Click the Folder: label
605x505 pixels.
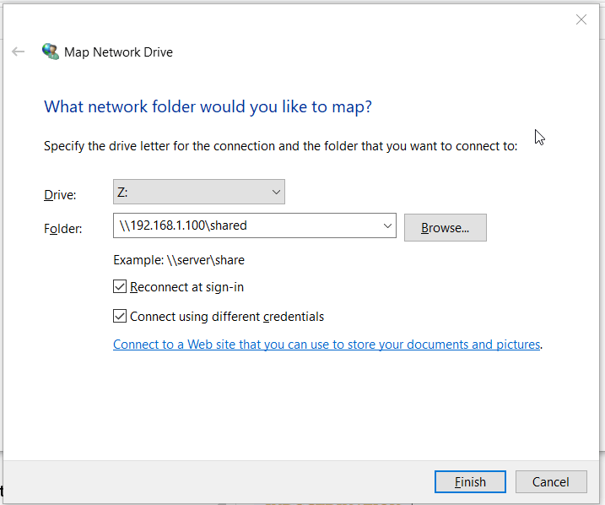tap(63, 229)
